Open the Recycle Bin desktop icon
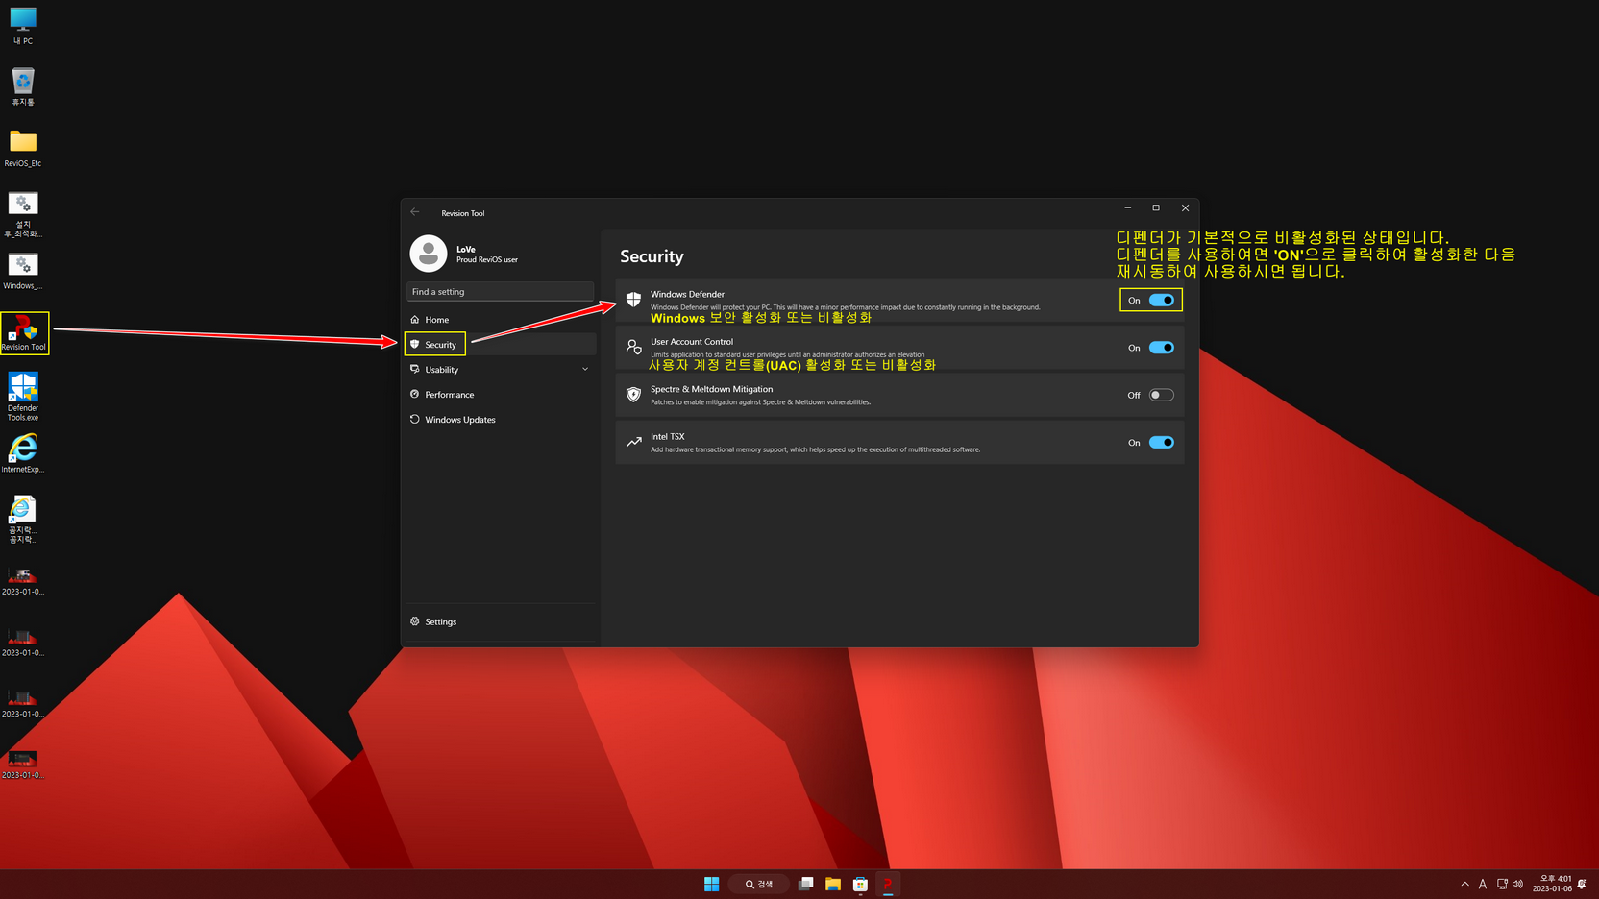This screenshot has width=1599, height=899. [22, 86]
